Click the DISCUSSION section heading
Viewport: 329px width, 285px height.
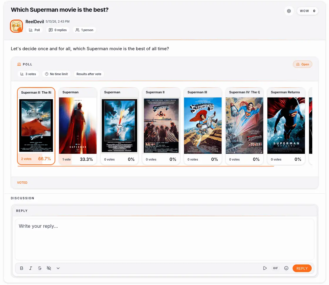[22, 198]
